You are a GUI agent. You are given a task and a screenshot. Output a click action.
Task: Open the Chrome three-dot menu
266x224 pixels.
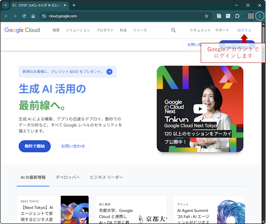[260, 16]
